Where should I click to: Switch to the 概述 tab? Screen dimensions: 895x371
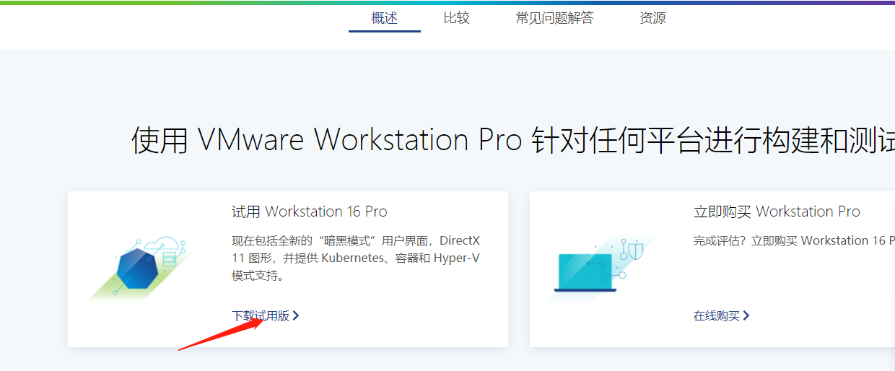384,18
